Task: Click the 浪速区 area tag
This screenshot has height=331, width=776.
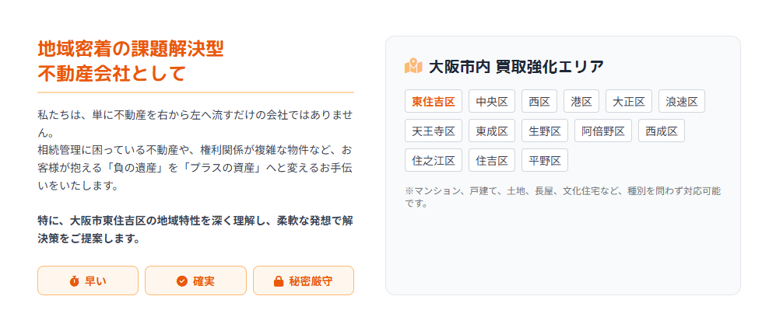Action: 682,102
